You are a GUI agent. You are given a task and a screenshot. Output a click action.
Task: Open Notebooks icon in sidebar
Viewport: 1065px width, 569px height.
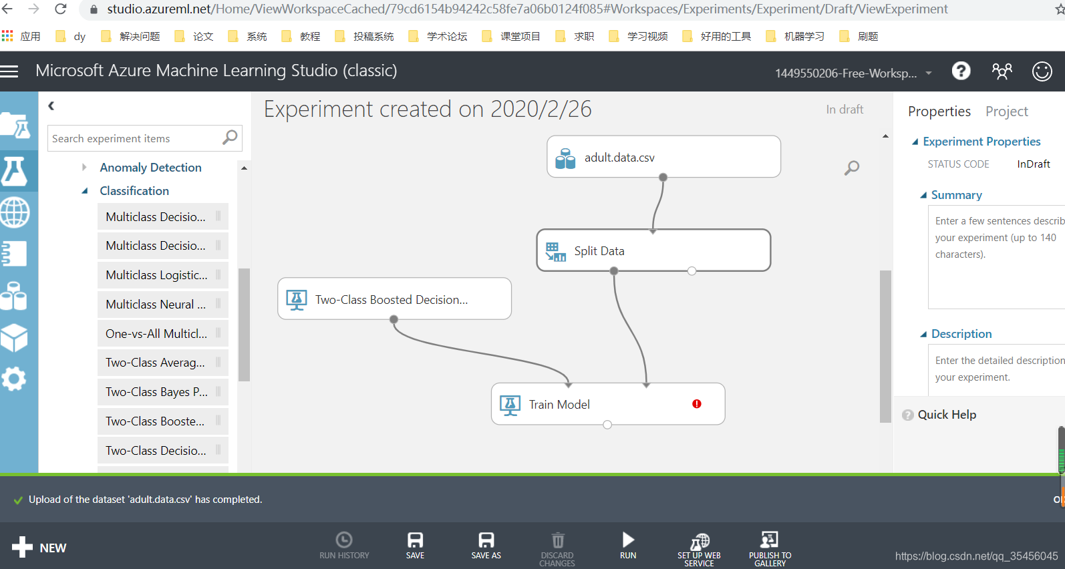(x=15, y=254)
